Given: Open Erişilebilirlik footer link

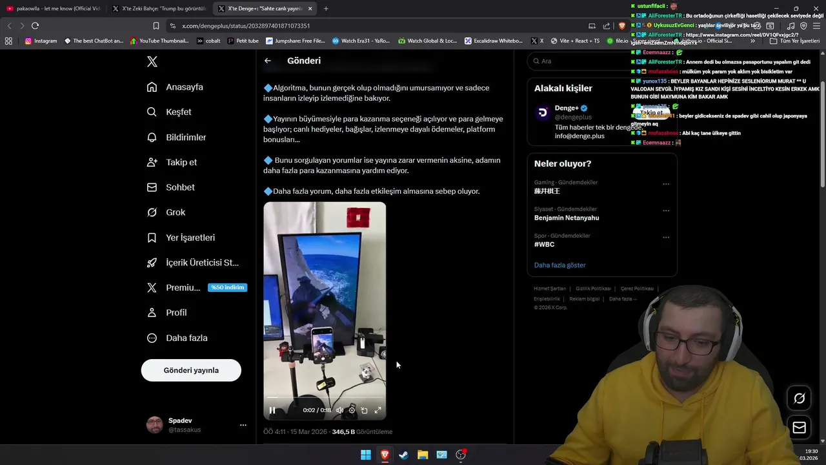Looking at the screenshot, I should coord(547,299).
